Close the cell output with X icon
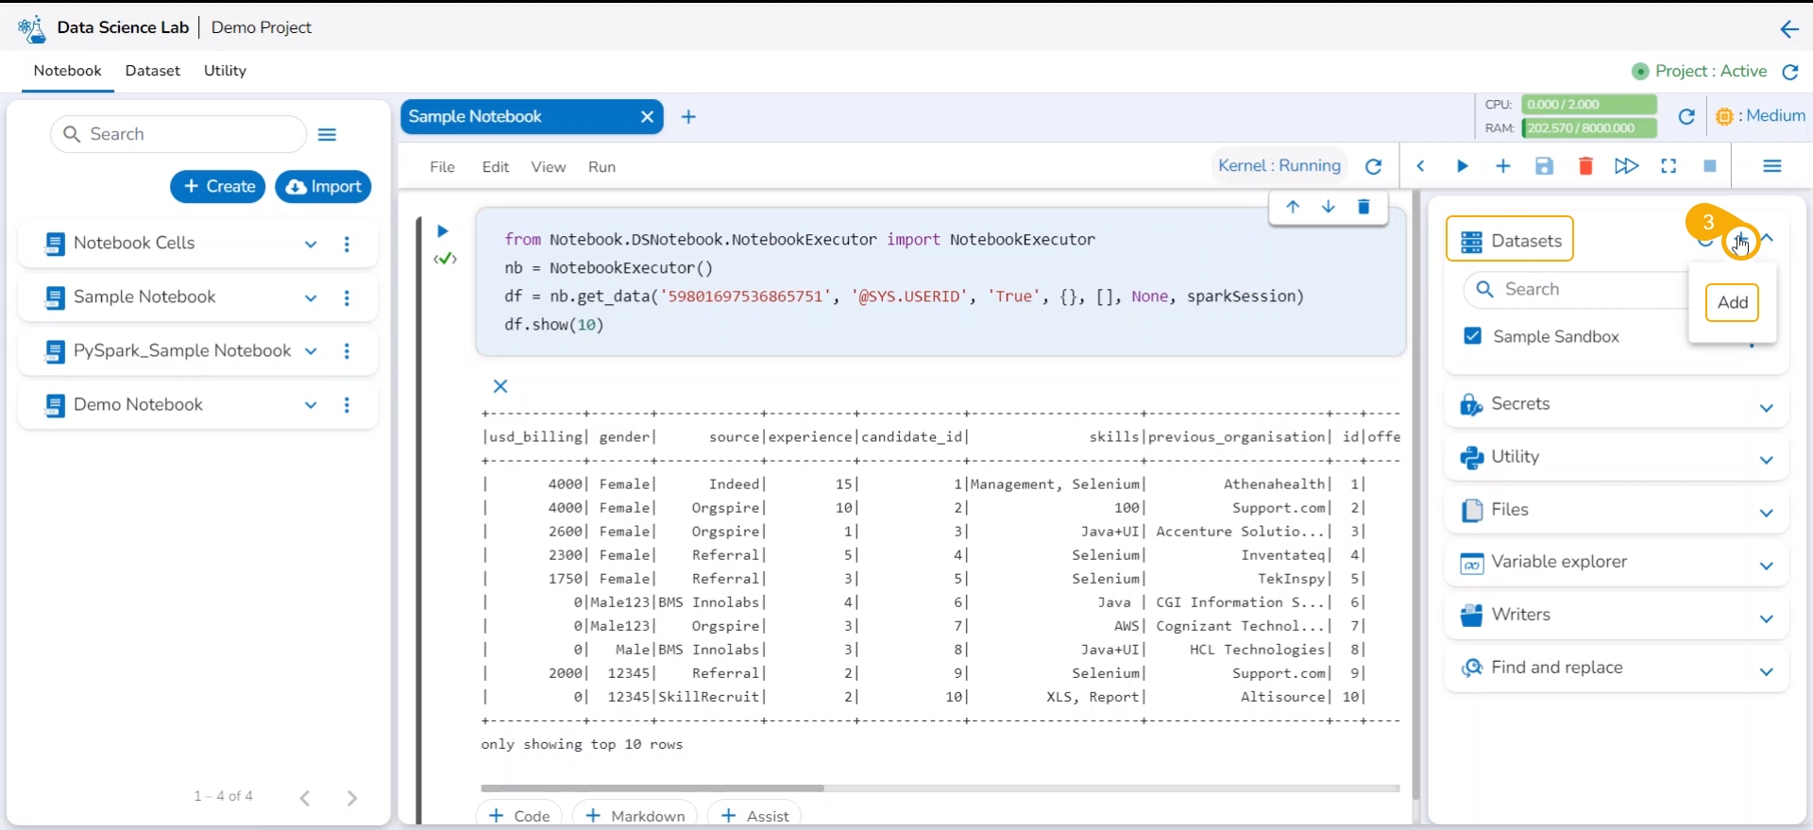The height and width of the screenshot is (830, 1813). (x=500, y=386)
